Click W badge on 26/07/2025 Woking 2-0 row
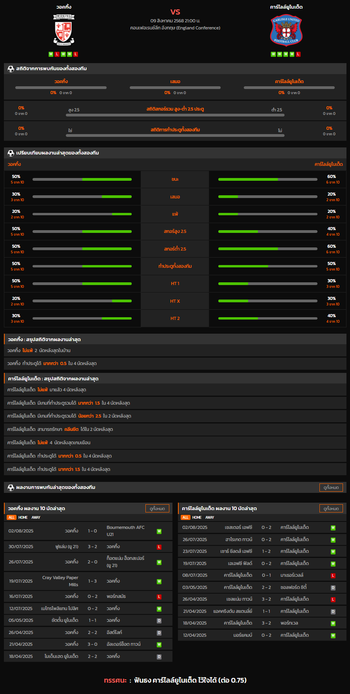The width and height of the screenshot is (350, 694). pos(159,562)
